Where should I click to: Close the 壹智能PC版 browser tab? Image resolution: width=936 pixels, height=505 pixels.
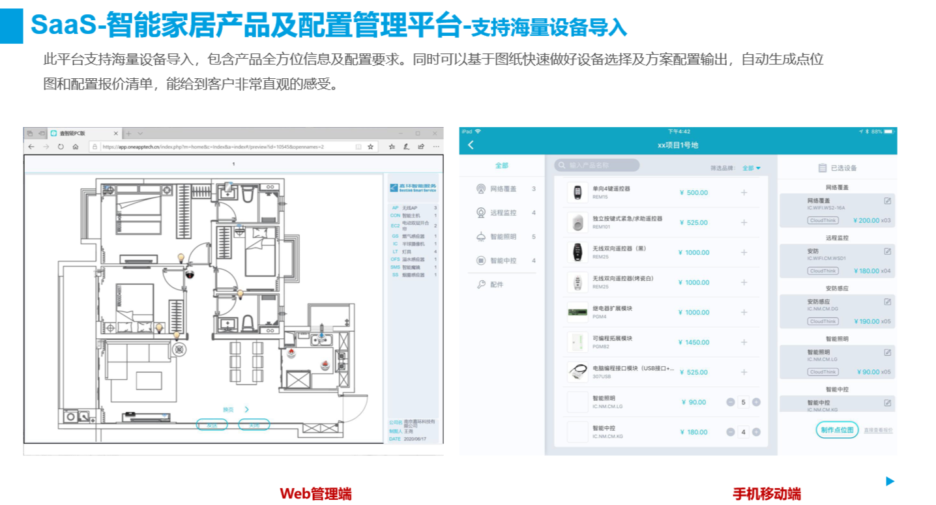click(116, 133)
